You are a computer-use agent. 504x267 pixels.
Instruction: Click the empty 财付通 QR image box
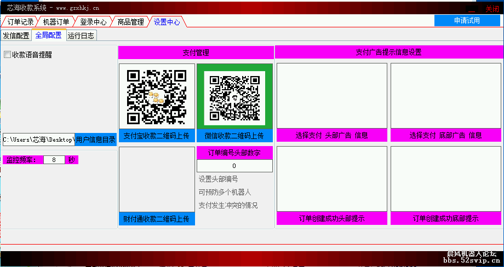click(x=157, y=179)
